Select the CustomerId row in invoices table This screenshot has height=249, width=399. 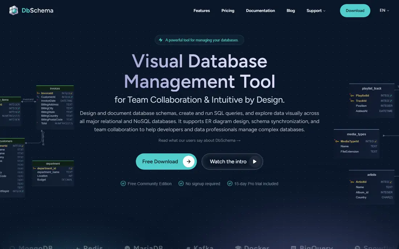pyautogui.click(x=55, y=97)
